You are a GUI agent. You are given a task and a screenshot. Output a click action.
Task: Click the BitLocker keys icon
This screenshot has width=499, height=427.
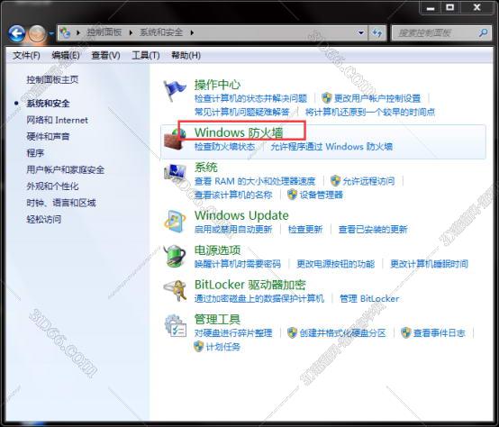175,290
